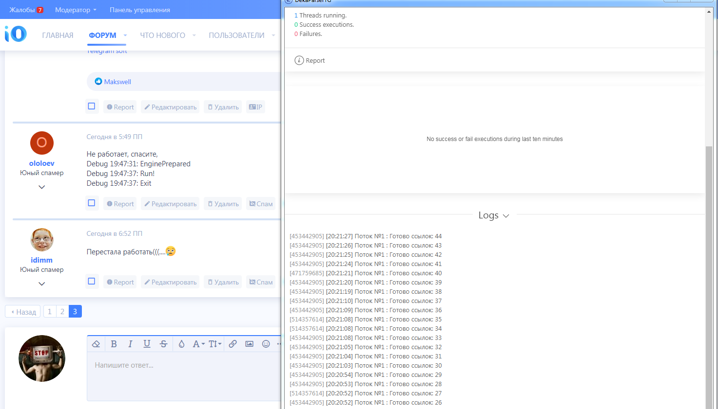Apply strikethrough in reply editor
Image resolution: width=718 pixels, height=409 pixels.
(163, 344)
